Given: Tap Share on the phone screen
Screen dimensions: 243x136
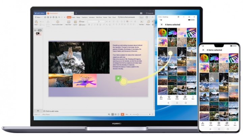Looking at the screenshot, I should click(202, 124).
